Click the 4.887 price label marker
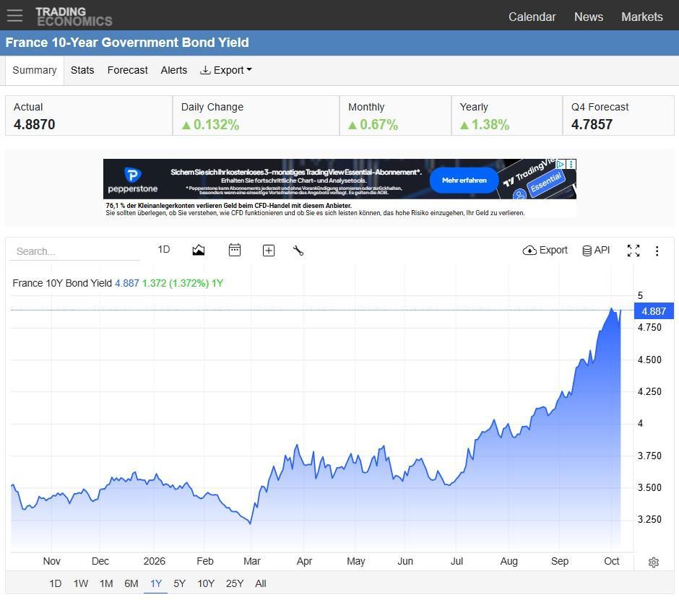 click(x=654, y=310)
